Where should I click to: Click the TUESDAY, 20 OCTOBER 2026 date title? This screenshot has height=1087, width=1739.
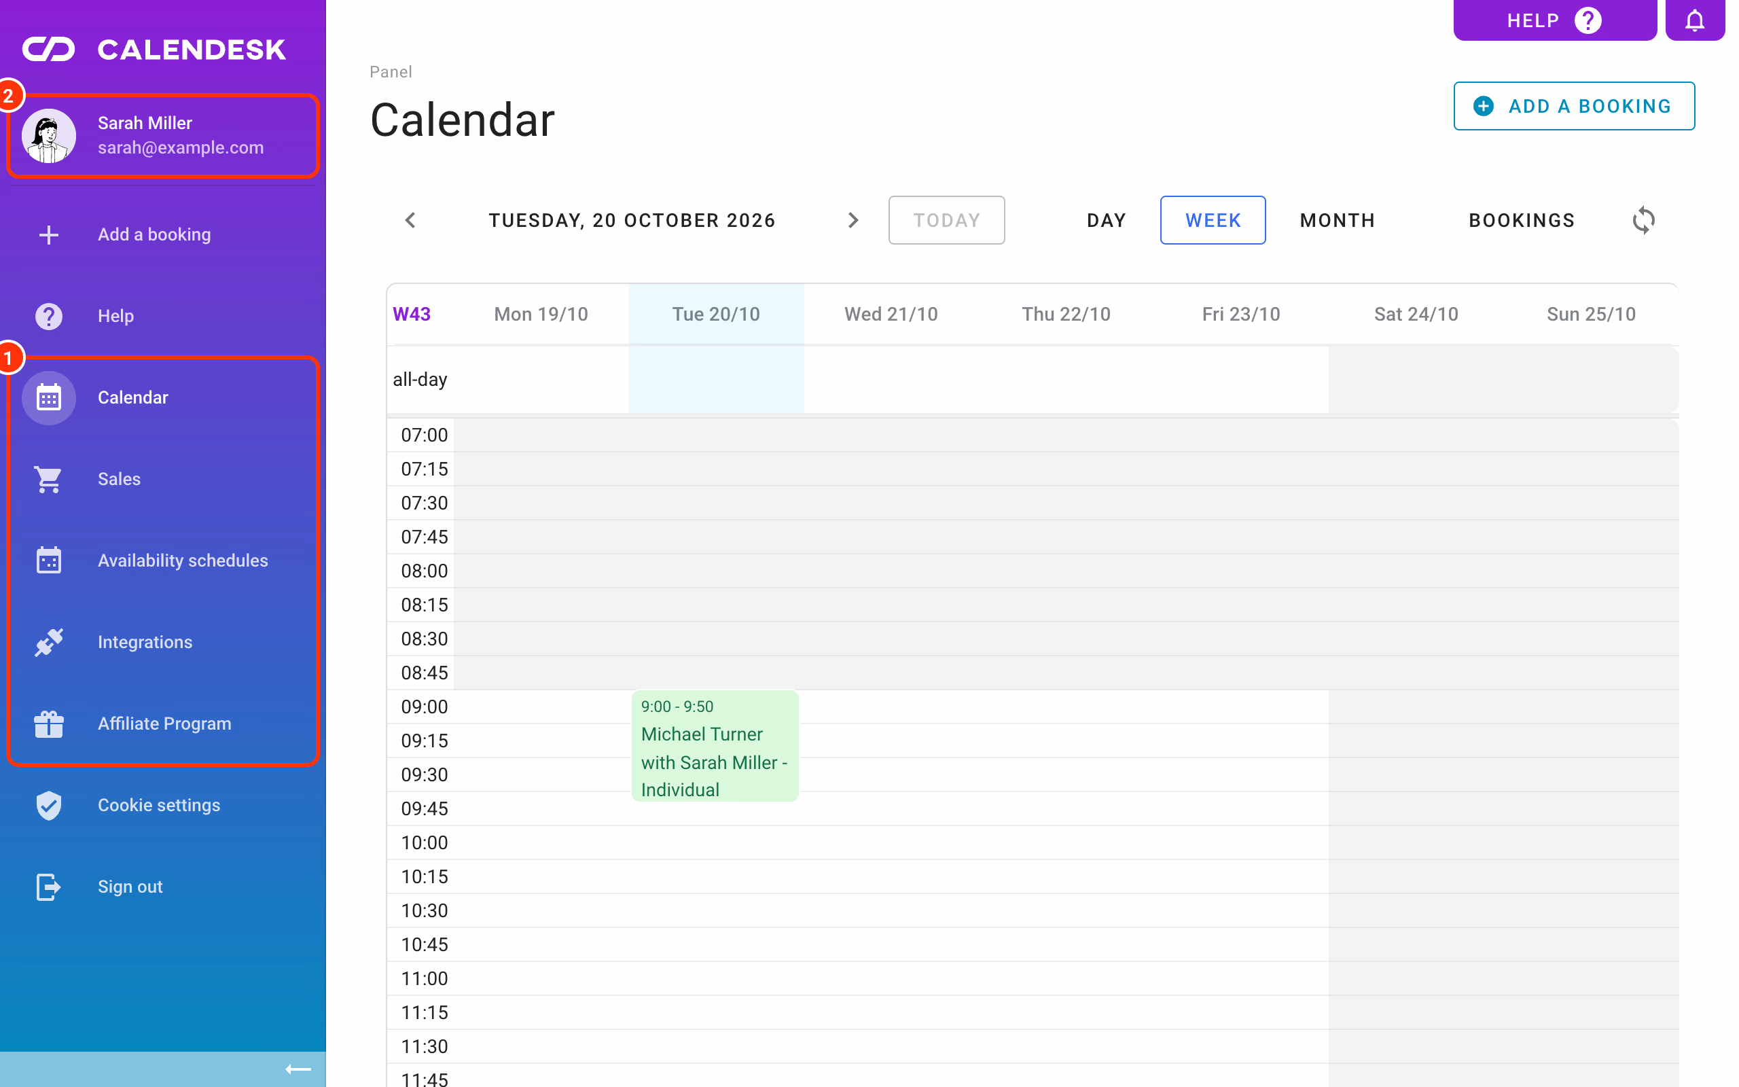click(632, 220)
